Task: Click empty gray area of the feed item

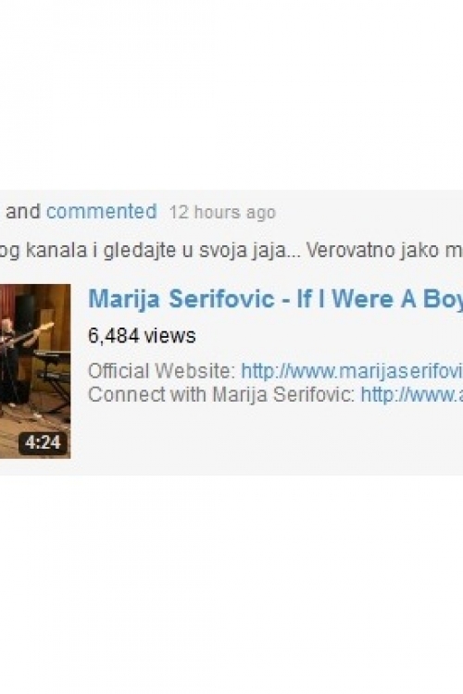Action: 266,439
